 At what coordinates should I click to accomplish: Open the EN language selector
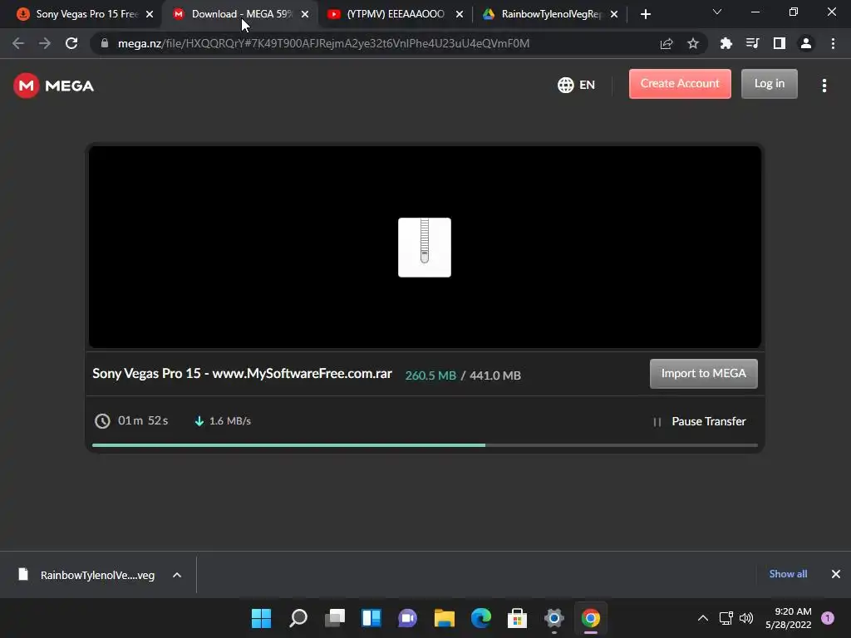[x=577, y=85]
